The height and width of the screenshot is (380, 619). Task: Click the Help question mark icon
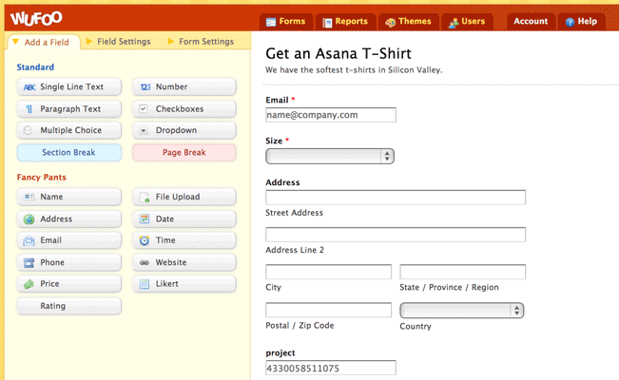click(x=570, y=22)
